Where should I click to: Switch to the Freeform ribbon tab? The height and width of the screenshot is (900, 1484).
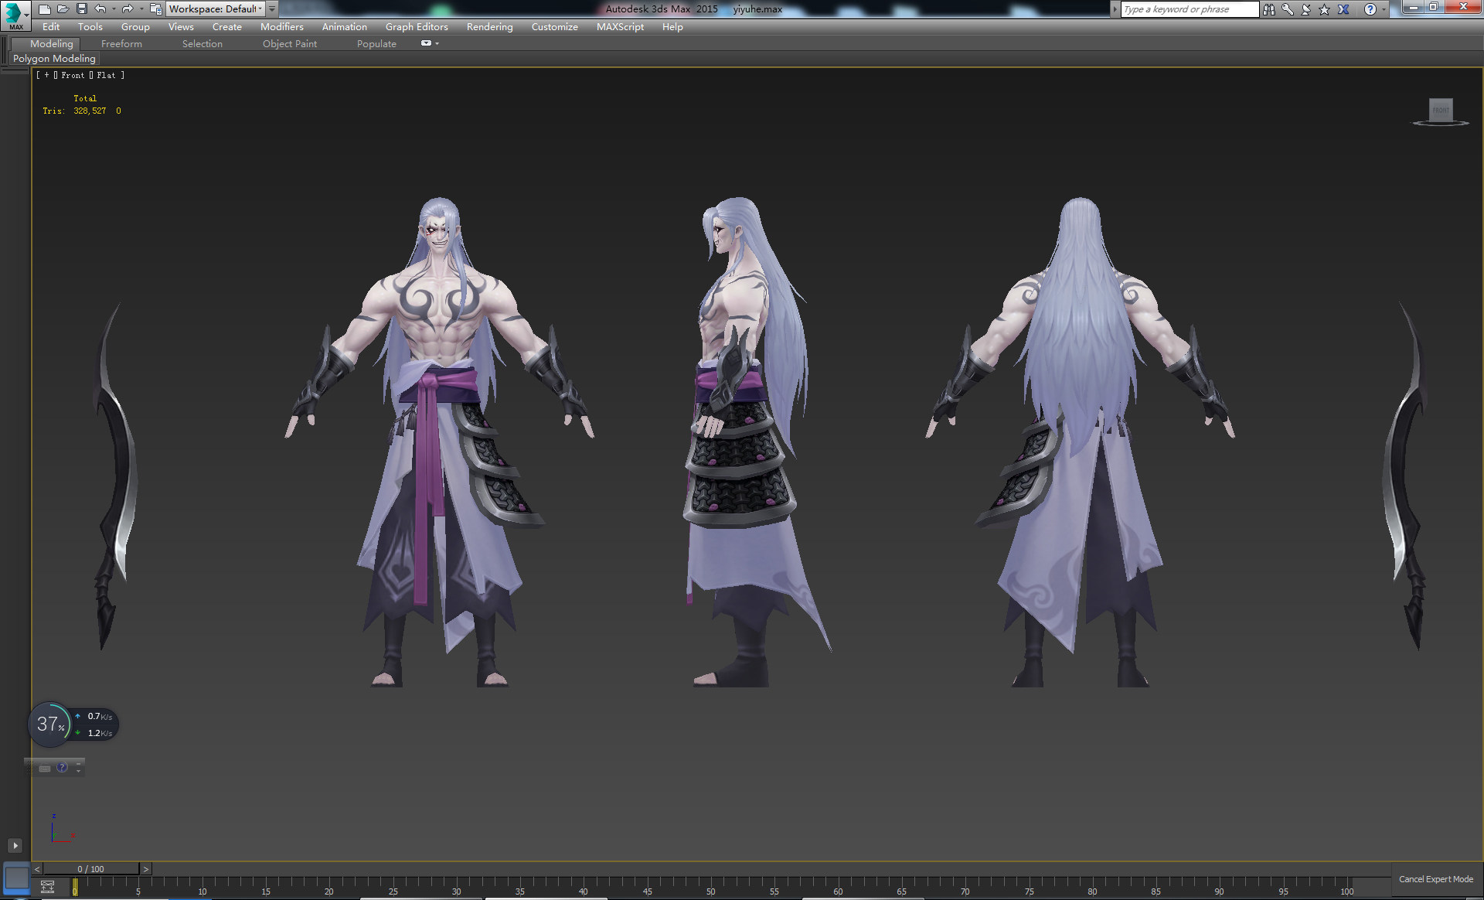121,43
